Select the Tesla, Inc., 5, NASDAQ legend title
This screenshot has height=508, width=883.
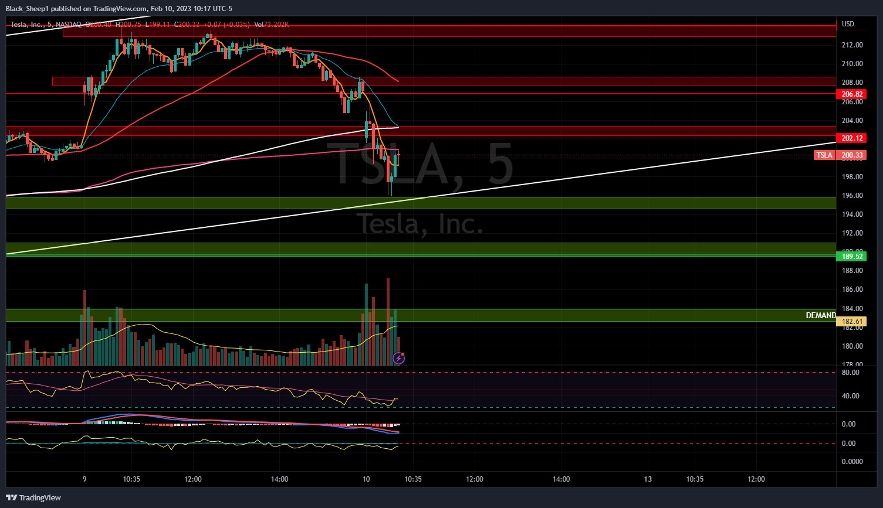point(47,25)
